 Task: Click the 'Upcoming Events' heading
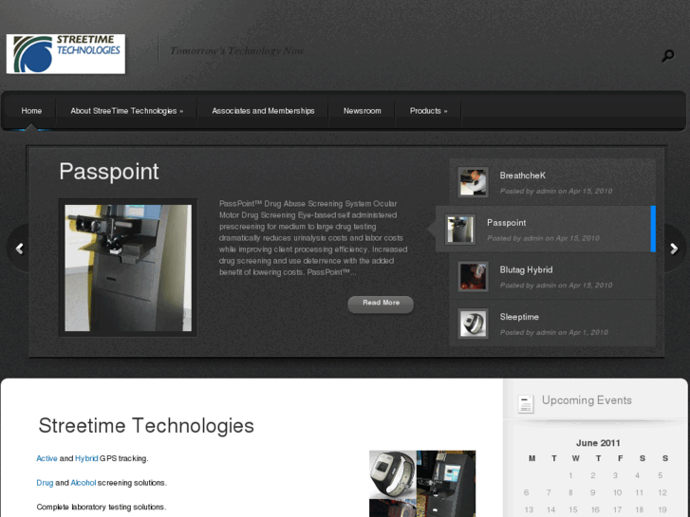(x=587, y=400)
